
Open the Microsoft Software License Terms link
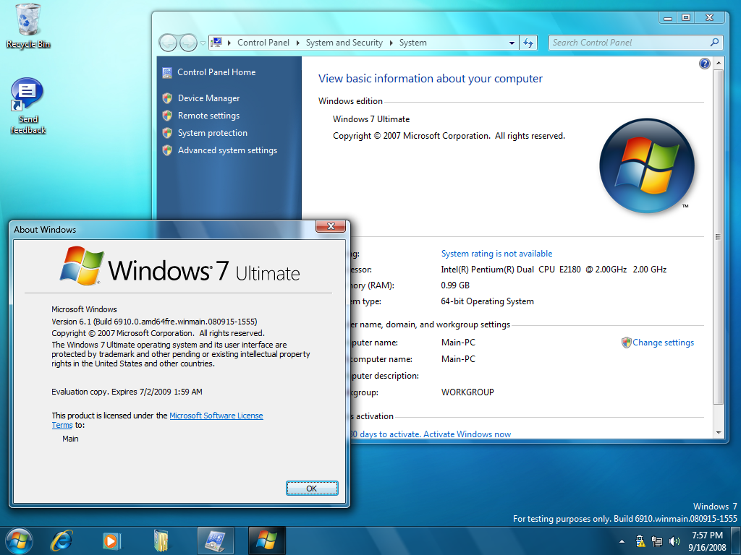point(216,416)
